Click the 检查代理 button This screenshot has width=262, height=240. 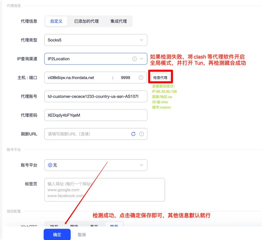160,77
